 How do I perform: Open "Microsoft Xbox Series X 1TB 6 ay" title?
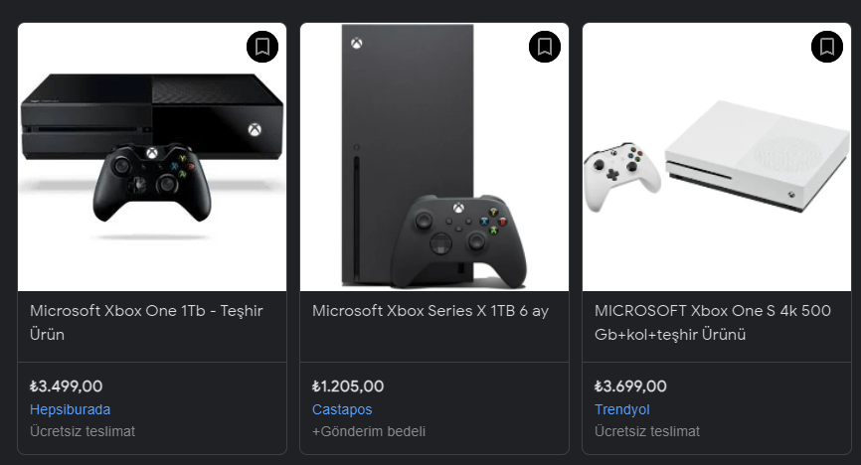click(430, 311)
